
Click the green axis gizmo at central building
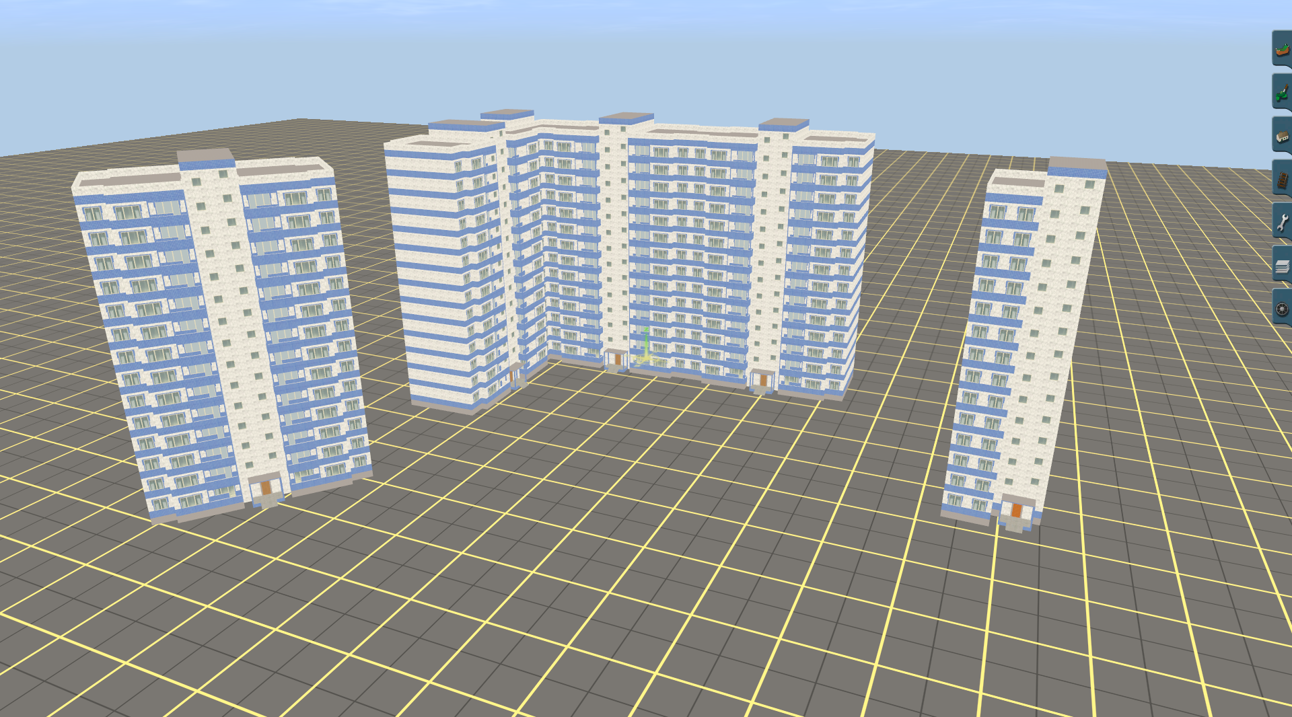(645, 348)
